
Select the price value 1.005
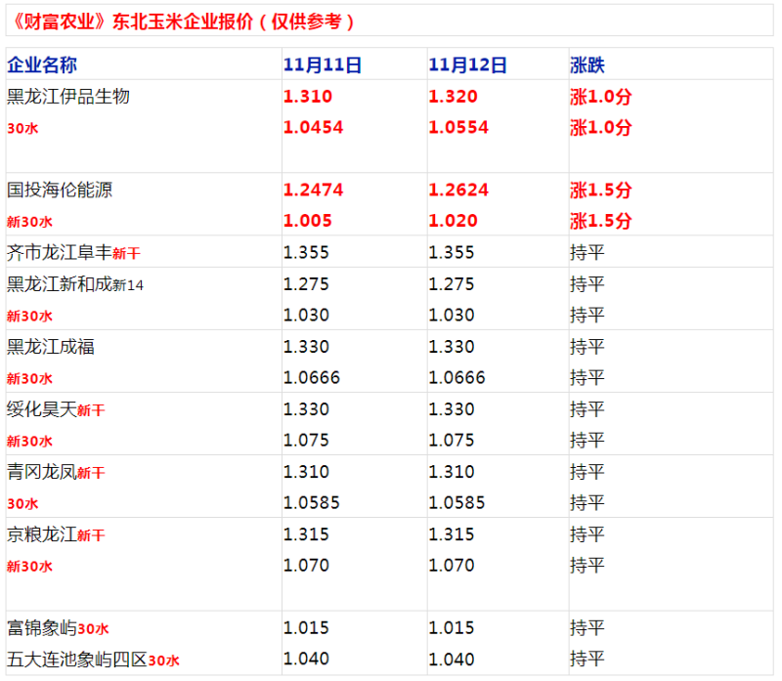pos(307,221)
